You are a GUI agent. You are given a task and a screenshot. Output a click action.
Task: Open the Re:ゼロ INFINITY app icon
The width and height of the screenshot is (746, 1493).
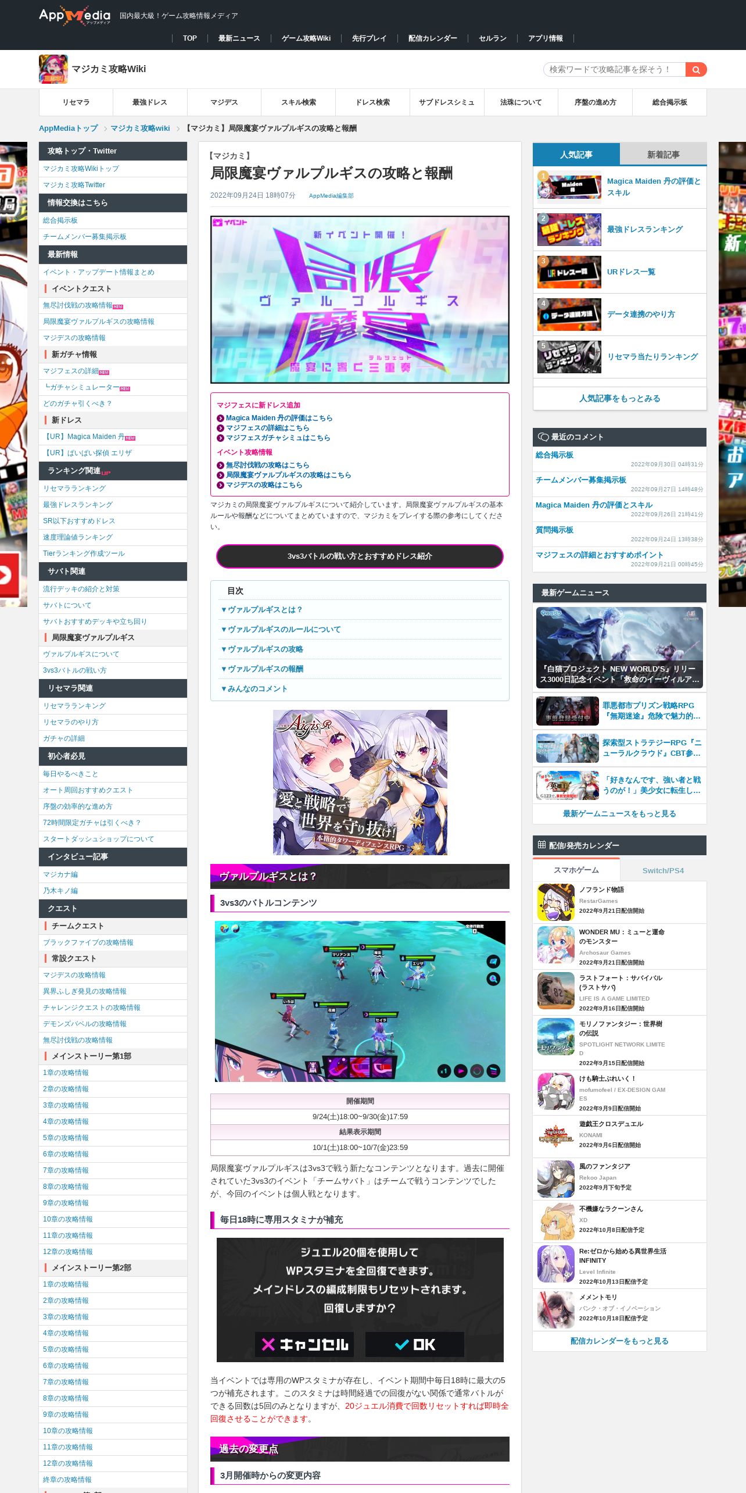[555, 1264]
